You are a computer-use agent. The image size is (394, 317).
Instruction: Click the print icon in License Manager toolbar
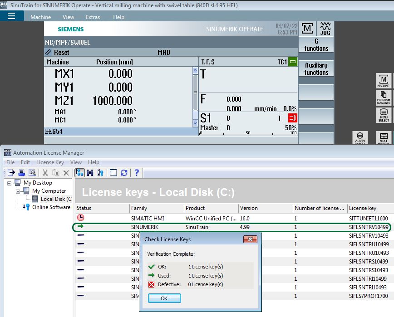22,173
